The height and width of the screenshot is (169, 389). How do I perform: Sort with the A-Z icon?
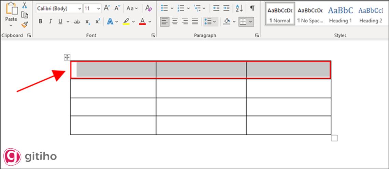[240, 8]
